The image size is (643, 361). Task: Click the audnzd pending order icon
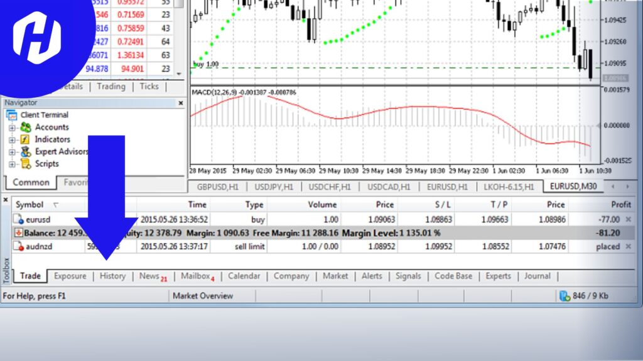click(x=18, y=246)
